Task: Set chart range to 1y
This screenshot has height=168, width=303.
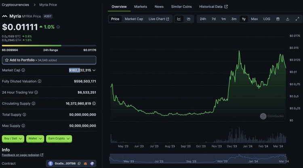Action: click(x=244, y=19)
